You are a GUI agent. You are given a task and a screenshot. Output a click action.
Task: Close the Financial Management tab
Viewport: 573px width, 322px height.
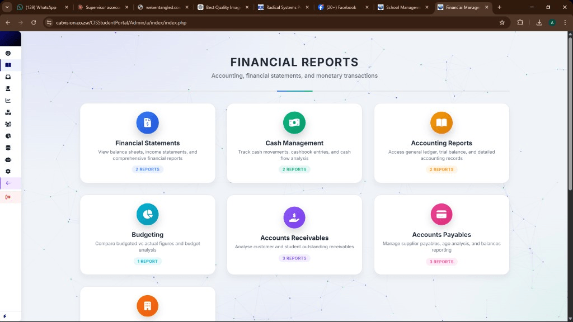486,7
